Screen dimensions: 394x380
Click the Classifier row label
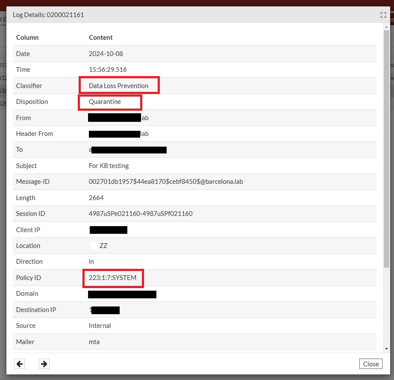[x=29, y=85]
